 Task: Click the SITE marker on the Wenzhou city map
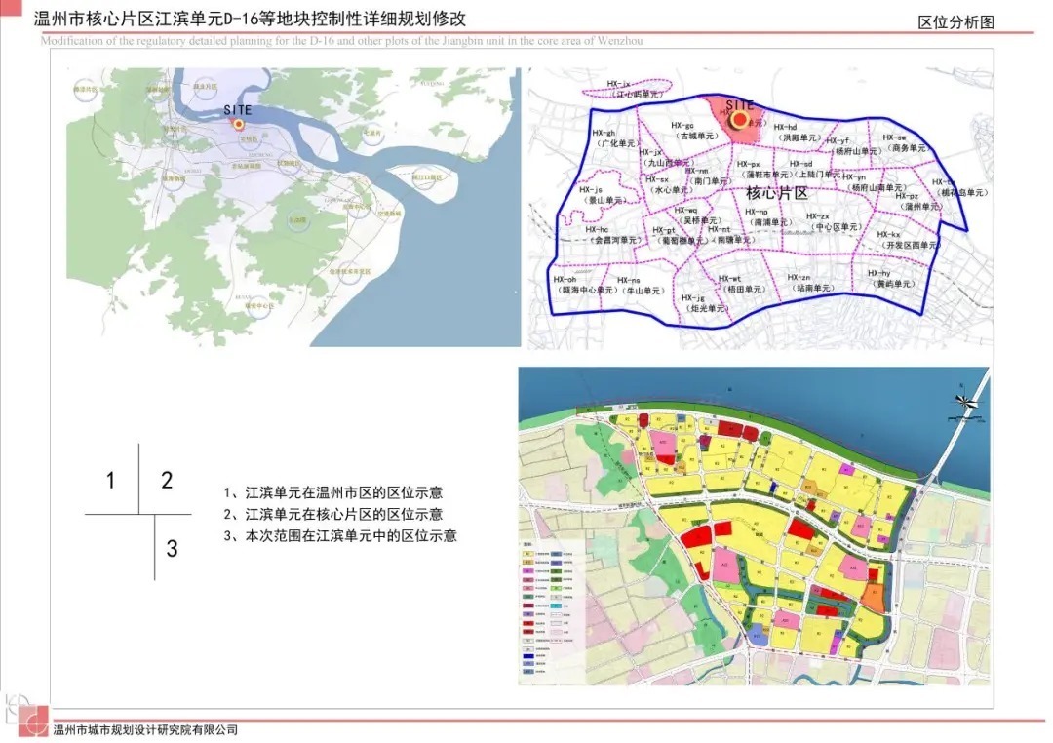click(x=238, y=124)
